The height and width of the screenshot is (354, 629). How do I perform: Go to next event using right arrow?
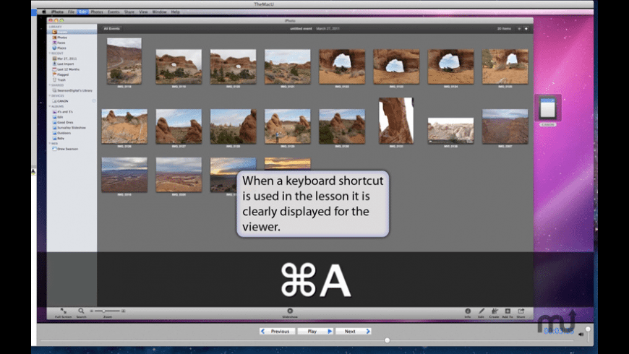[526, 29]
